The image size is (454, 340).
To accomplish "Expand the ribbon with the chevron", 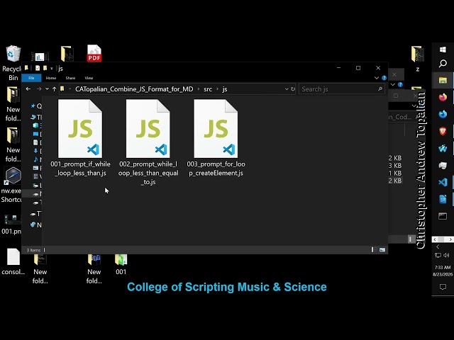I will [x=377, y=78].
